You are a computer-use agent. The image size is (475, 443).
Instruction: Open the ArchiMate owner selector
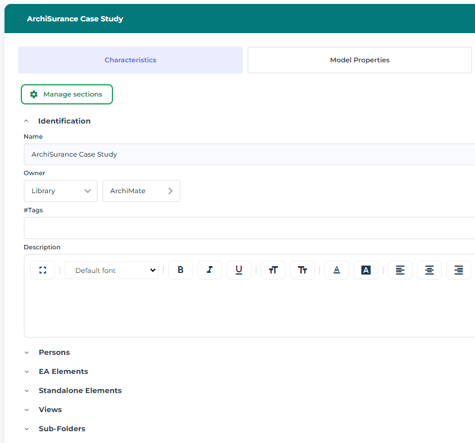141,191
